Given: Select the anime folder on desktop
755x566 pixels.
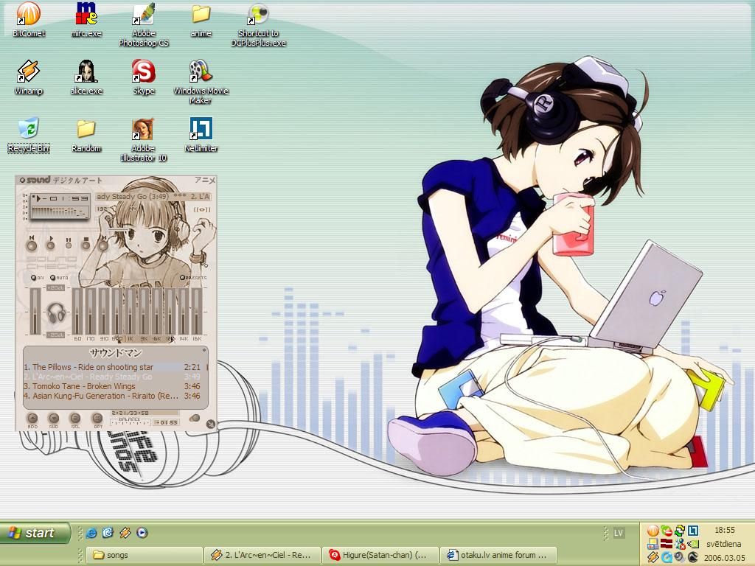Looking at the screenshot, I should (x=201, y=20).
